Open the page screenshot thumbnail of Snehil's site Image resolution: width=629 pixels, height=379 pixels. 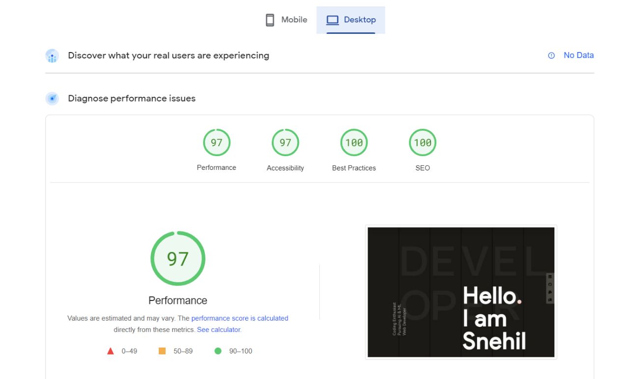tap(461, 292)
